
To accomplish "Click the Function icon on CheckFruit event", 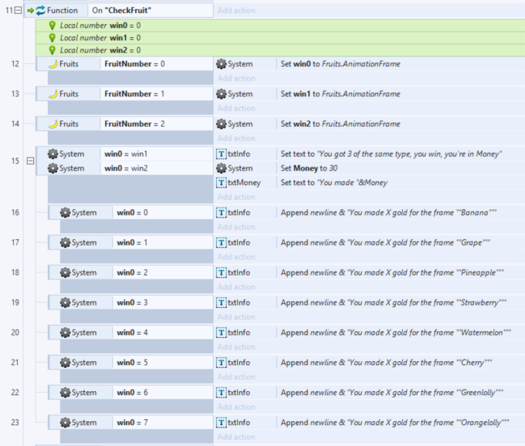I will (x=40, y=11).
